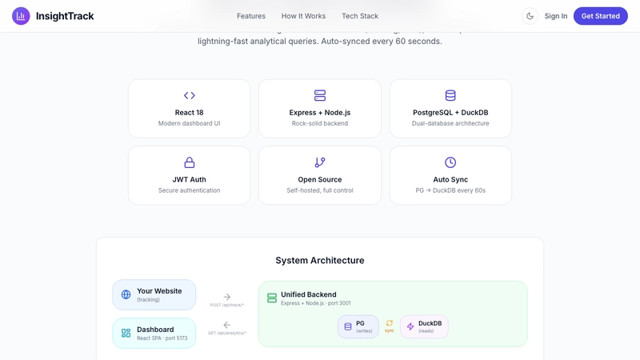The height and width of the screenshot is (360, 640).
Task: Click 'React SPA · port 5173' text
Action: pyautogui.click(x=162, y=338)
